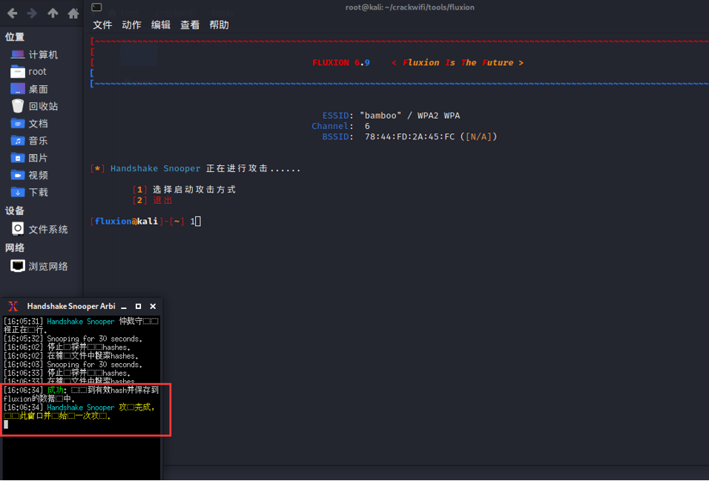Open the home folder icon

[73, 13]
